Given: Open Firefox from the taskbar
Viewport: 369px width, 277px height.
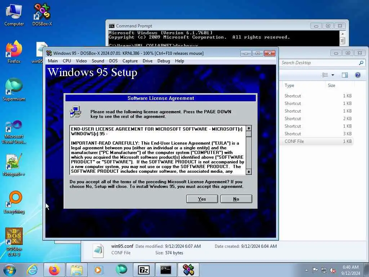Looking at the screenshot, I should click(54, 270).
